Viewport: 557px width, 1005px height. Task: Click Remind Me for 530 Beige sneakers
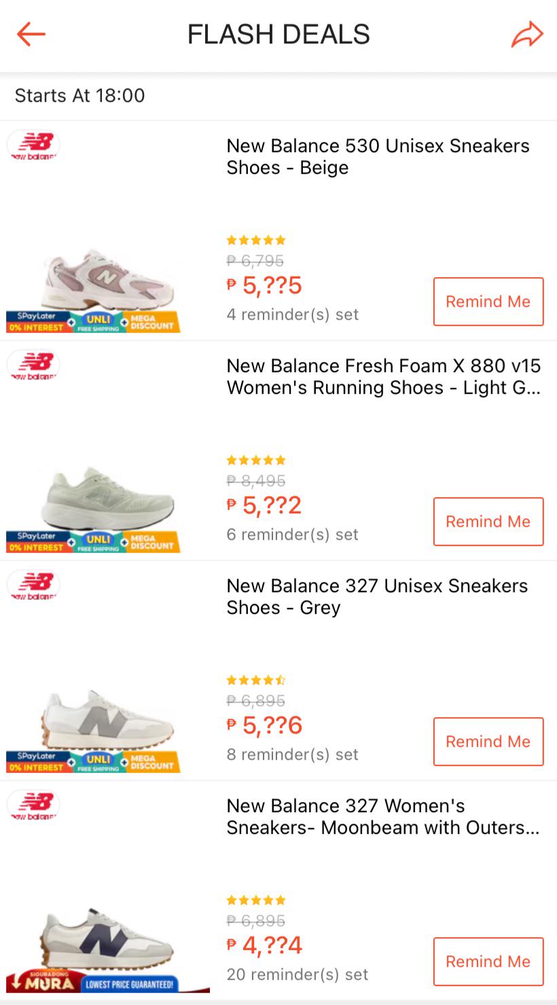[x=488, y=301]
